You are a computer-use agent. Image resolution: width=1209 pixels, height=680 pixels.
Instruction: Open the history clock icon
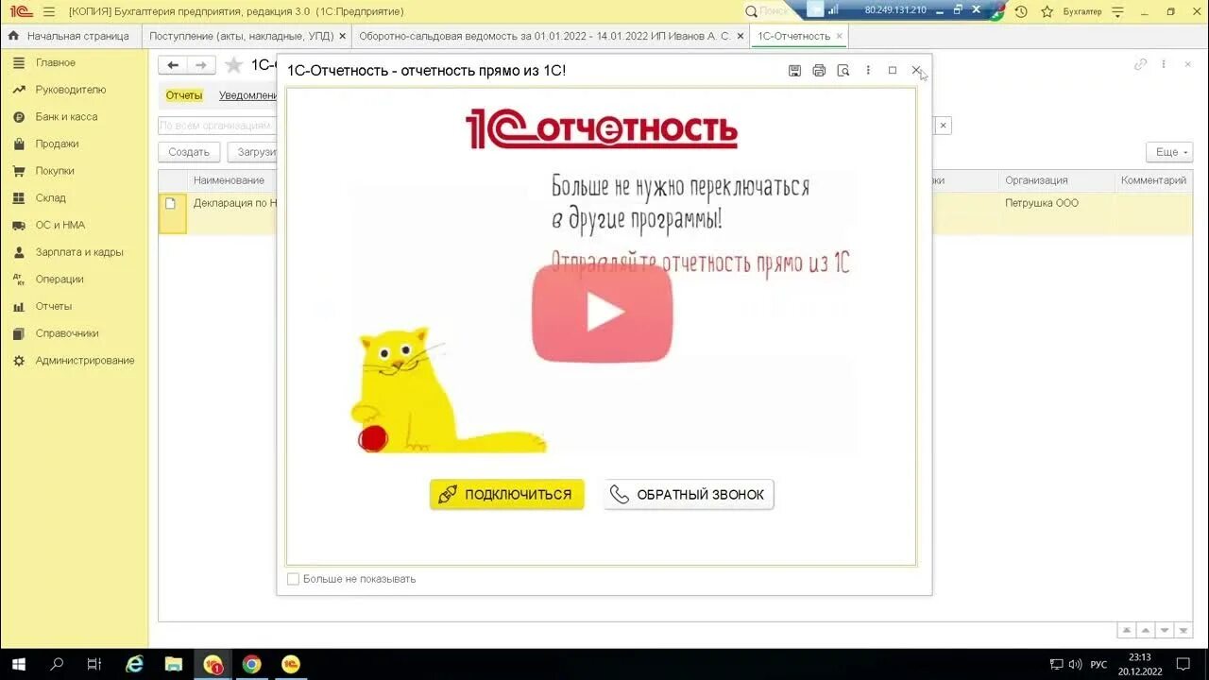1021,11
